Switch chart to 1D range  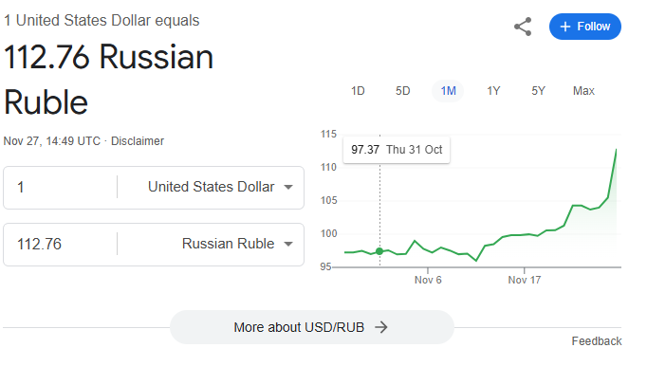[x=358, y=91]
